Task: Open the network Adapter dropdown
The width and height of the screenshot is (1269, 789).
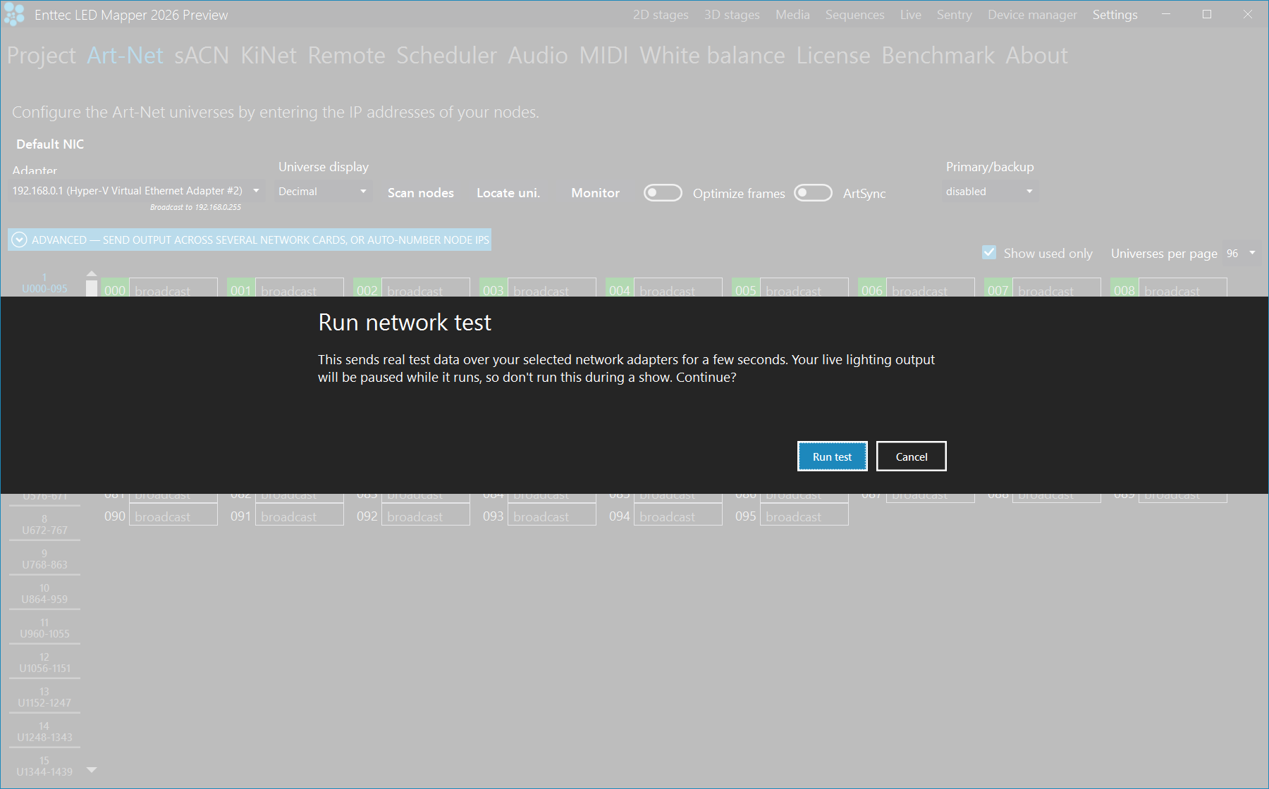Action: (x=137, y=191)
